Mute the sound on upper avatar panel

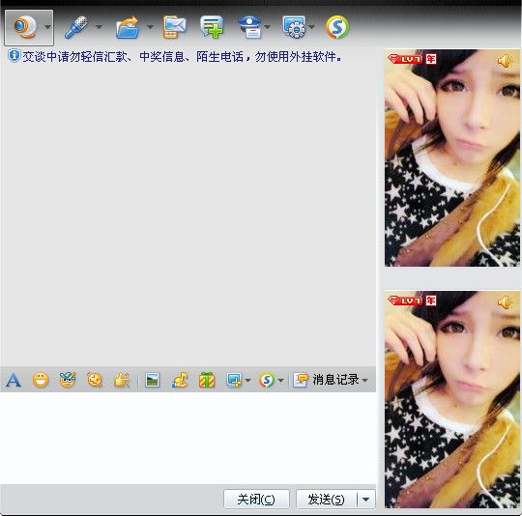(x=506, y=61)
